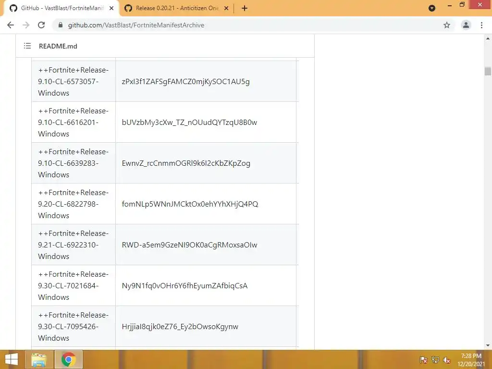Open the Chrome three-dot menu
The height and width of the screenshot is (369, 492).
pyautogui.click(x=481, y=25)
